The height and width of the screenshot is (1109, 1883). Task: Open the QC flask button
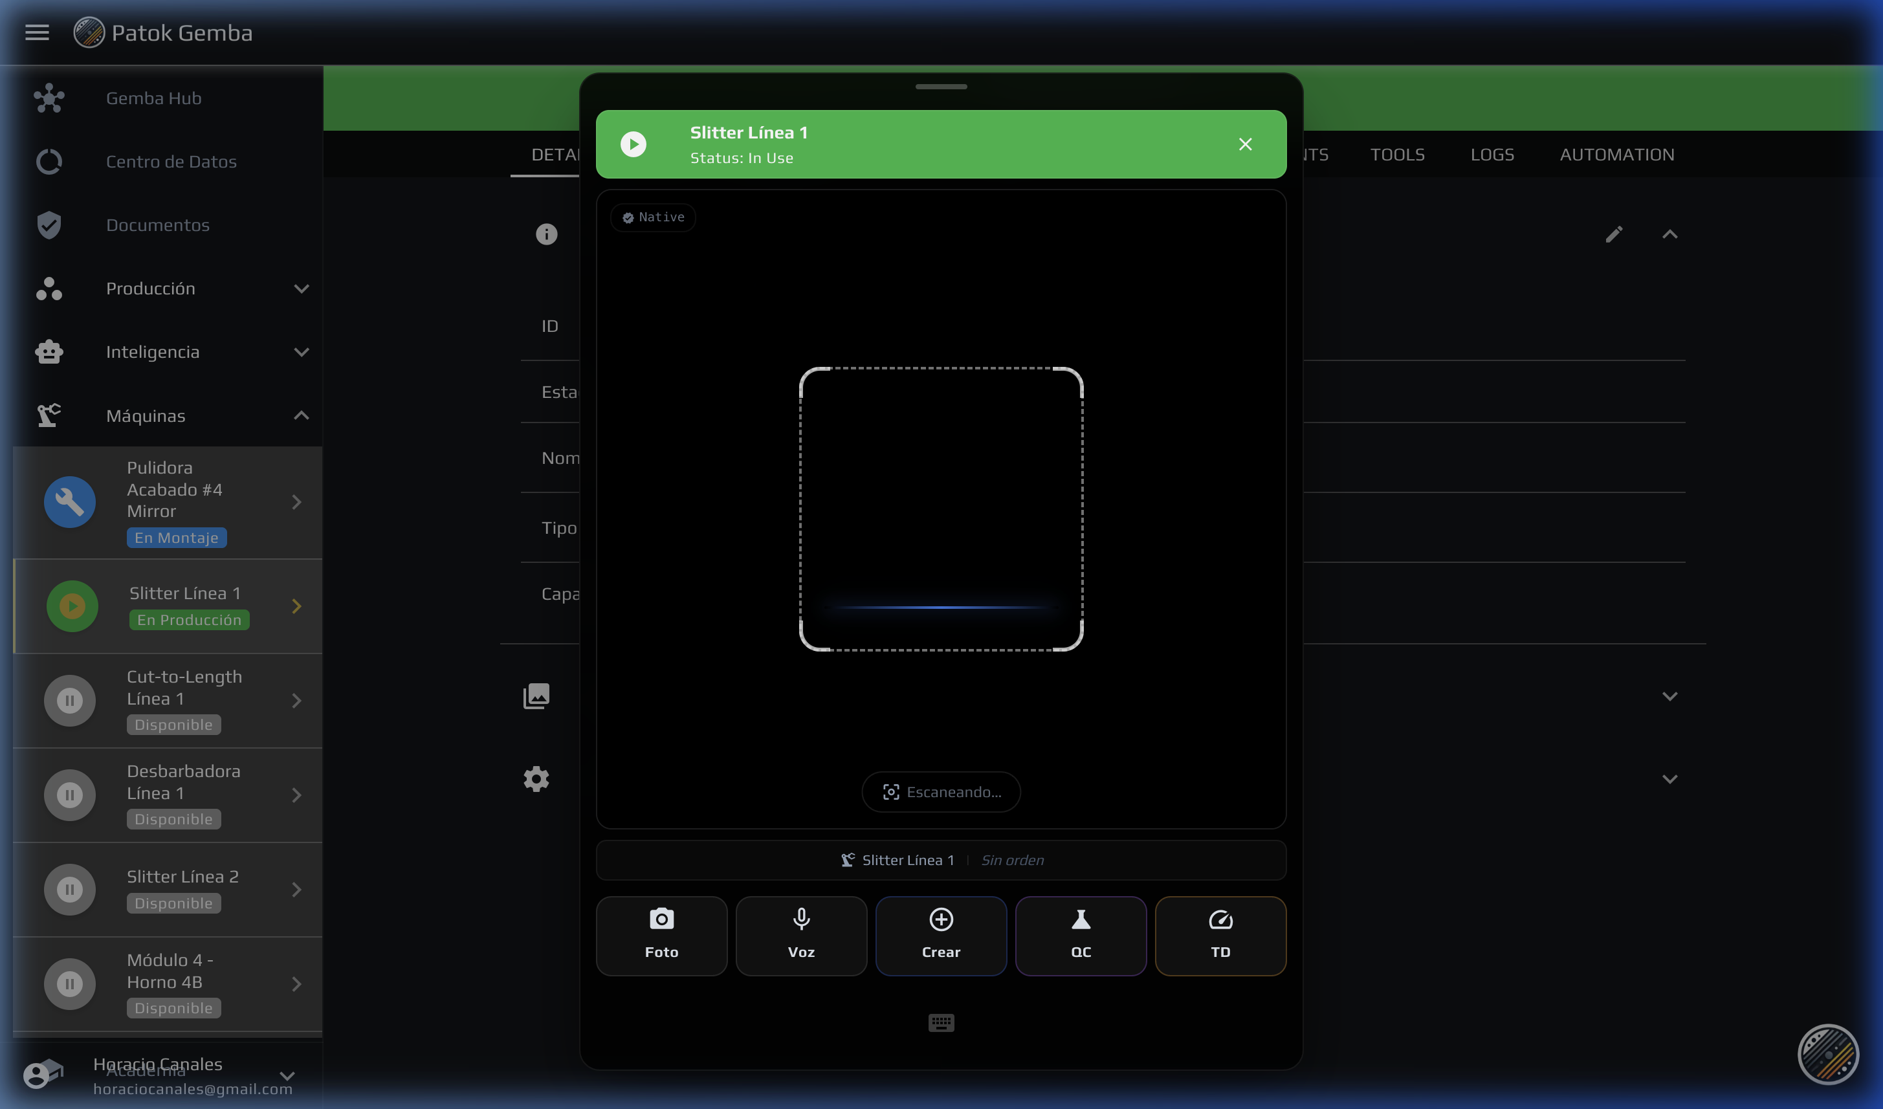[x=1081, y=935]
